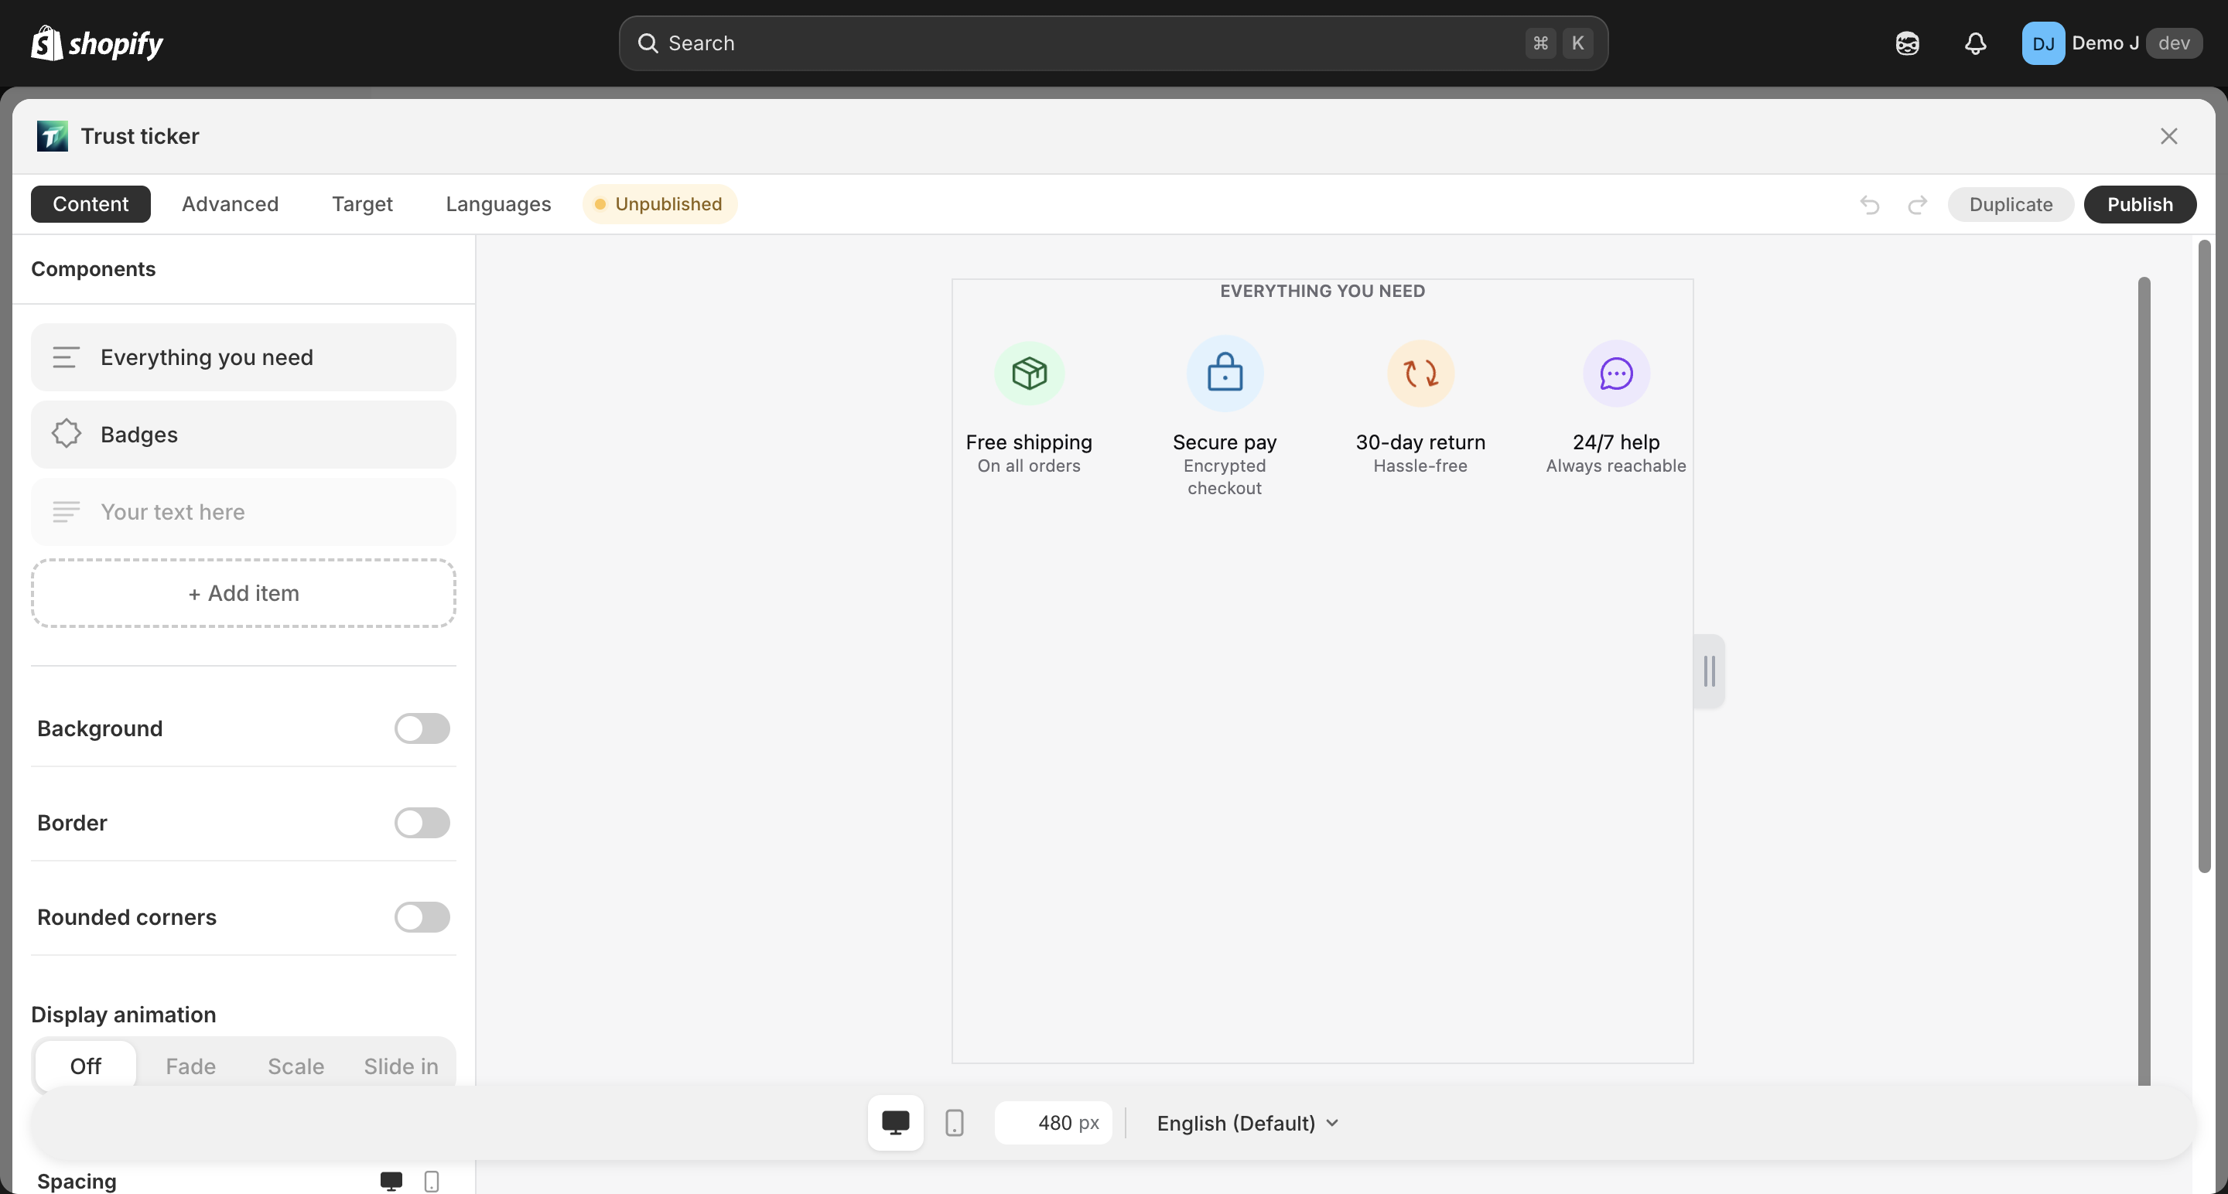Image resolution: width=2228 pixels, height=1194 pixels.
Task: Click the 30-day return badge title
Action: 1420,442
